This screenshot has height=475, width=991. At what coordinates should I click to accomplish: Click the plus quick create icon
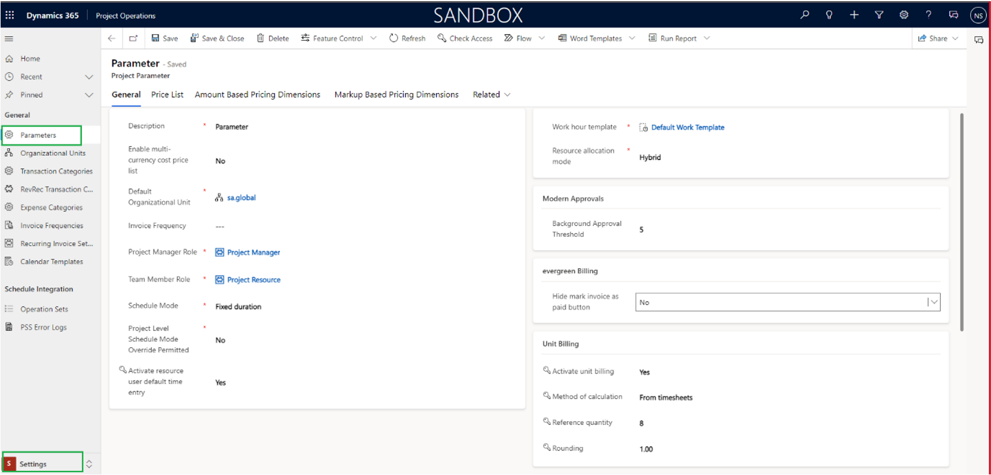pyautogui.click(x=854, y=15)
